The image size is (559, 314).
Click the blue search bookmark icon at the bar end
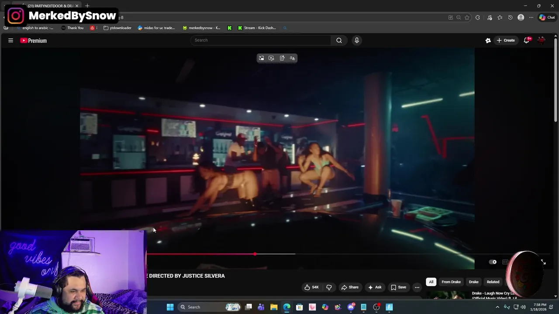click(x=285, y=28)
